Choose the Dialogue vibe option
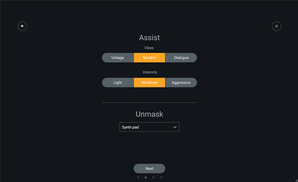 tap(181, 58)
